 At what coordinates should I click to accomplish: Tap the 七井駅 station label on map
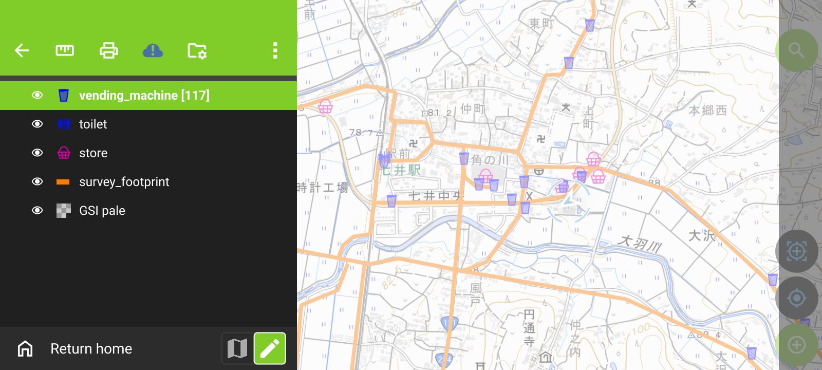coord(401,171)
